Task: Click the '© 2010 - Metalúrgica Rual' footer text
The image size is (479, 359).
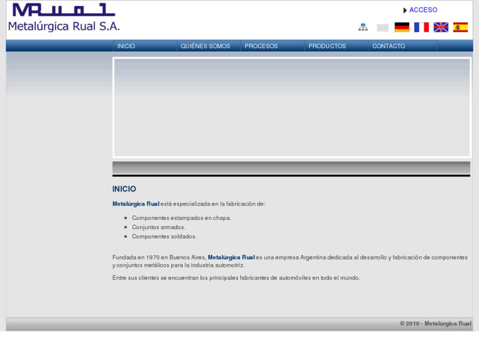Action: pyautogui.click(x=436, y=323)
